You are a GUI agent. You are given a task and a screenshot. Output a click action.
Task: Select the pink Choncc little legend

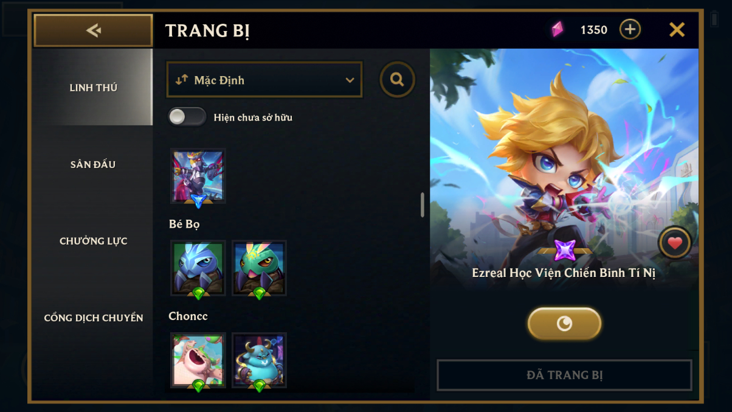tap(198, 360)
